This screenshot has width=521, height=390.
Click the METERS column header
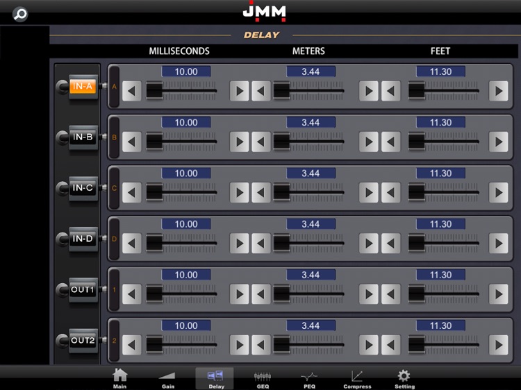[308, 51]
